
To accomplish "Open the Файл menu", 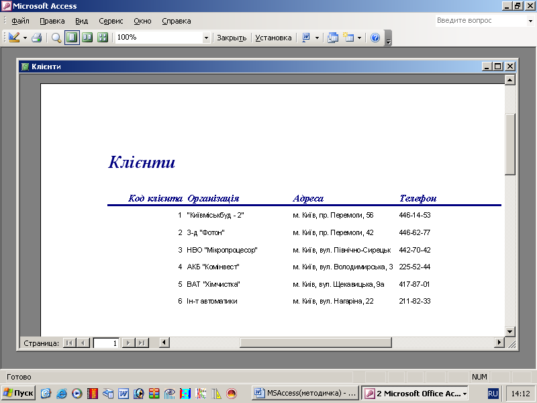I will [20, 21].
